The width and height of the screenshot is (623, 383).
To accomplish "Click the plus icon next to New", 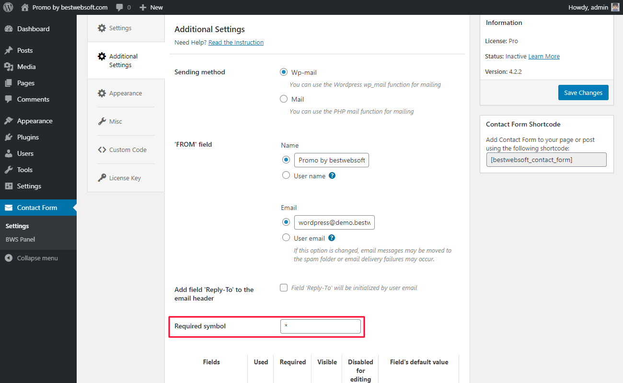I will tap(143, 7).
